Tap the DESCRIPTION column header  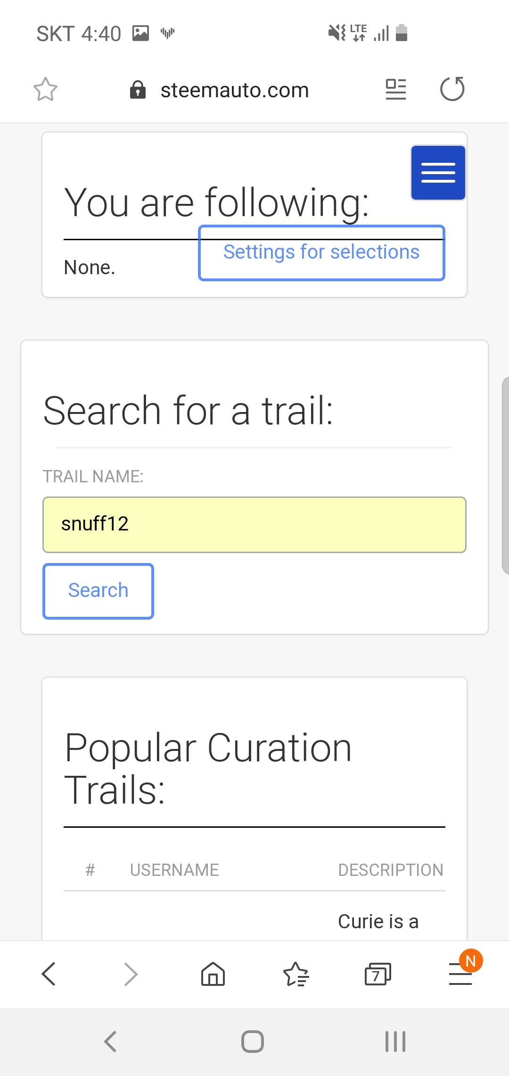coord(391,870)
